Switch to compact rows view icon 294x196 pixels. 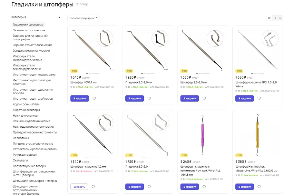tap(280, 18)
